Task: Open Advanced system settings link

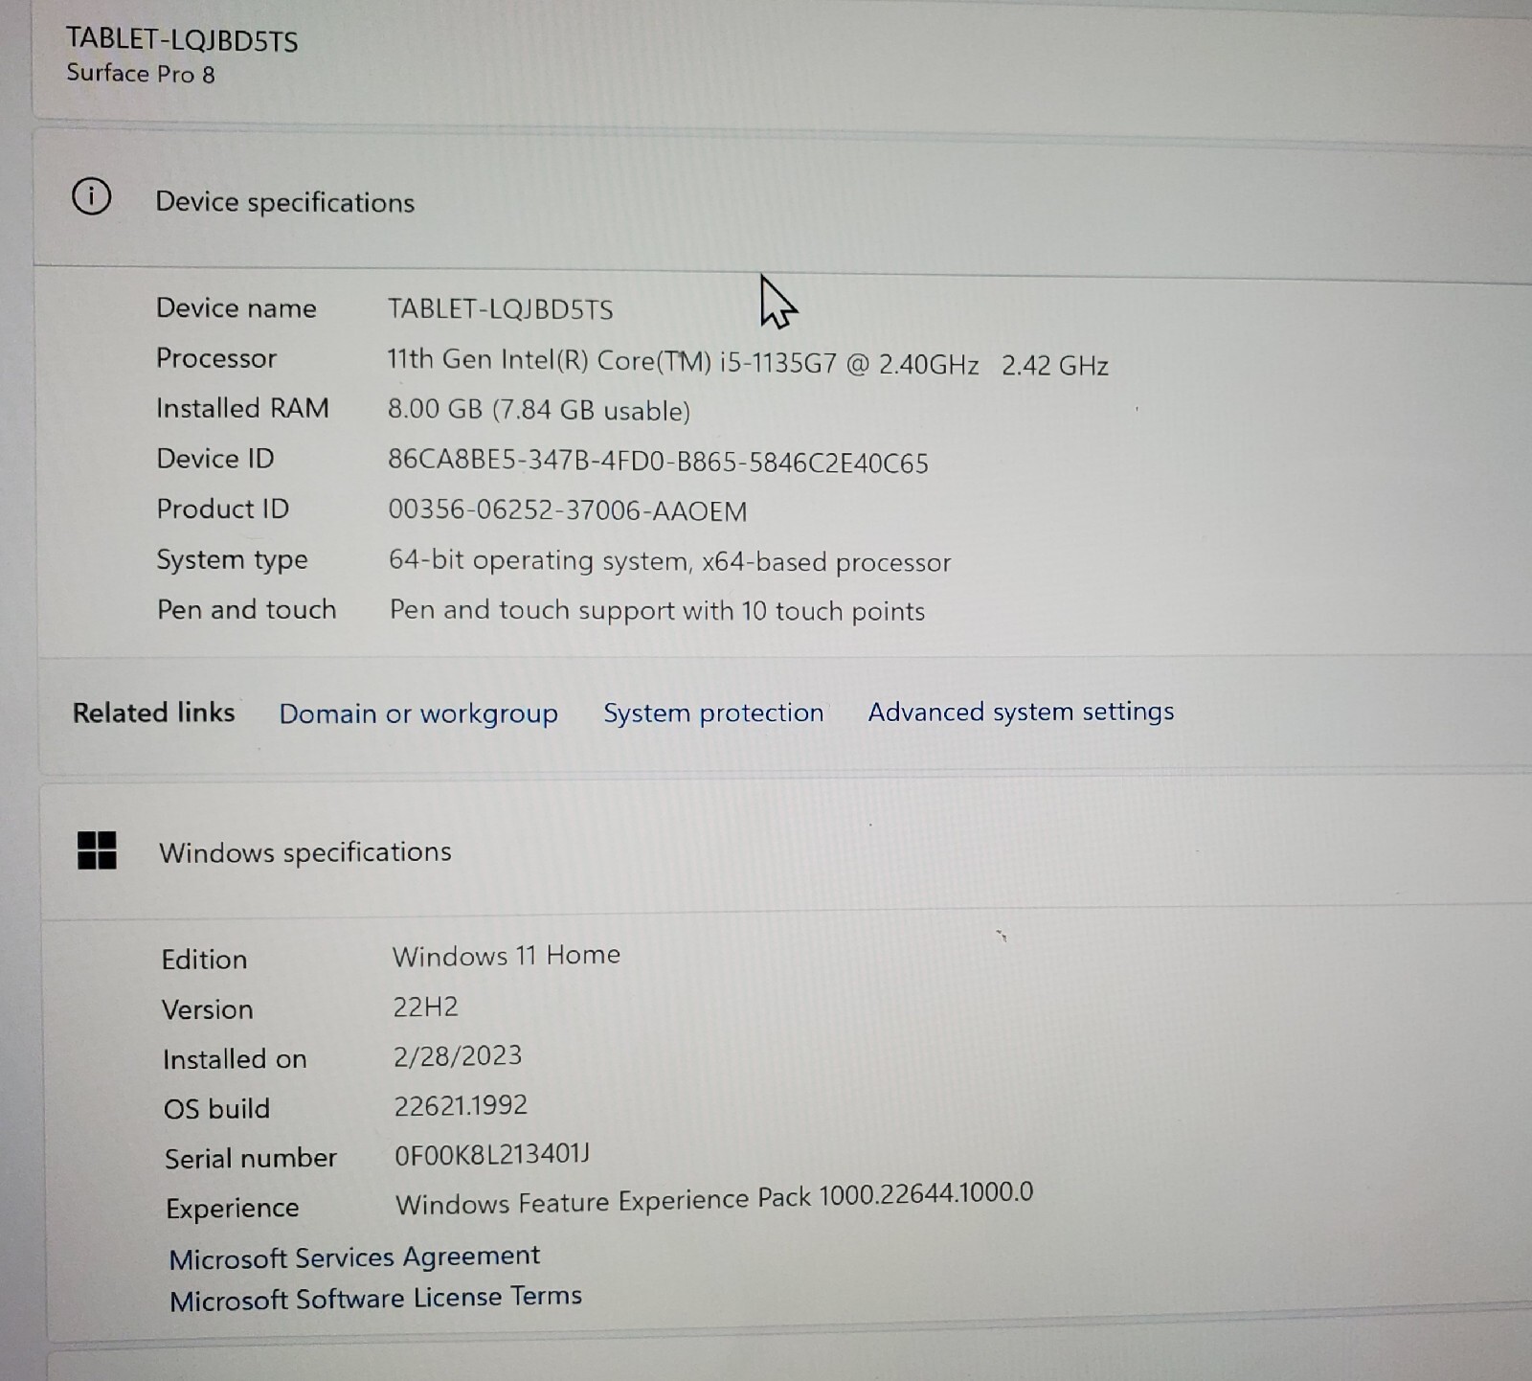Action: coord(1021,712)
